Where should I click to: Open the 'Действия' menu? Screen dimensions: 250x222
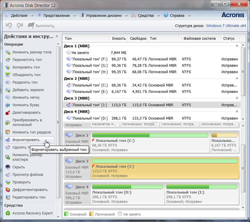(x=19, y=15)
